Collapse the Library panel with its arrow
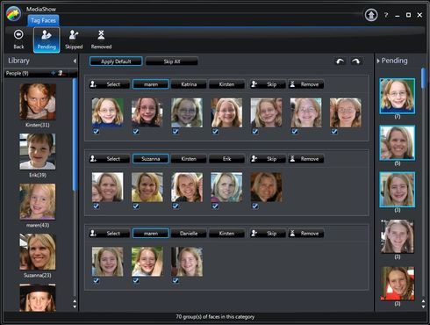 tap(75, 61)
